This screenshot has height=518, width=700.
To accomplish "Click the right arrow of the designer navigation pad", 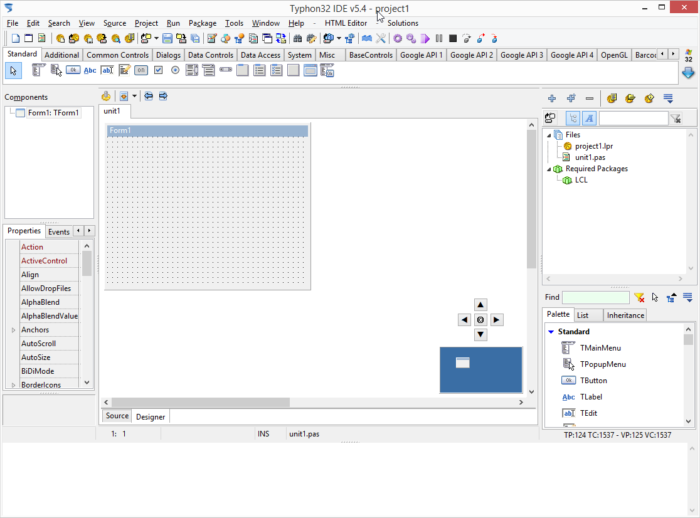I will tap(496, 320).
